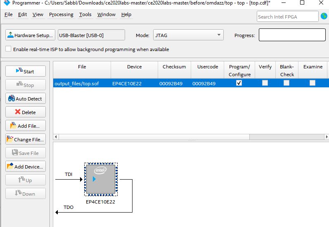Uncheck Program/Configure for top.sof
Viewport: 329px width, 227px height.
pos(239,83)
